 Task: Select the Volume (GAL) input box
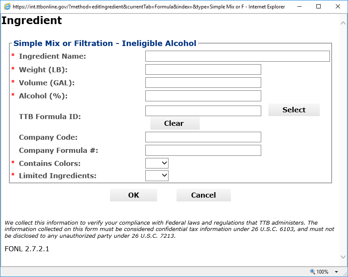pos(203,83)
